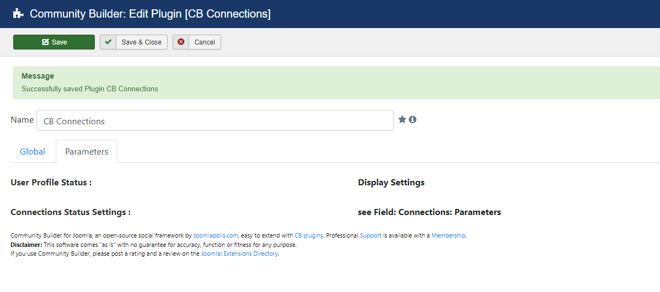
Task: Visit the Membership link
Action: [448, 235]
